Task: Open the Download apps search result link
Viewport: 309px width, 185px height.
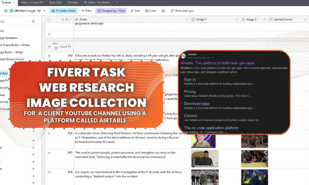Action: point(197,104)
